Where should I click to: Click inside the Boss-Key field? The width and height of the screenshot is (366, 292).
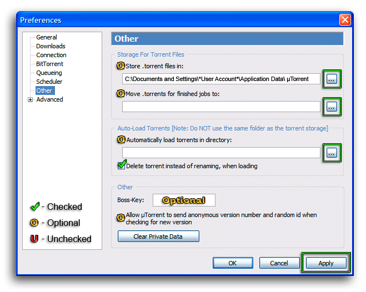(184, 200)
